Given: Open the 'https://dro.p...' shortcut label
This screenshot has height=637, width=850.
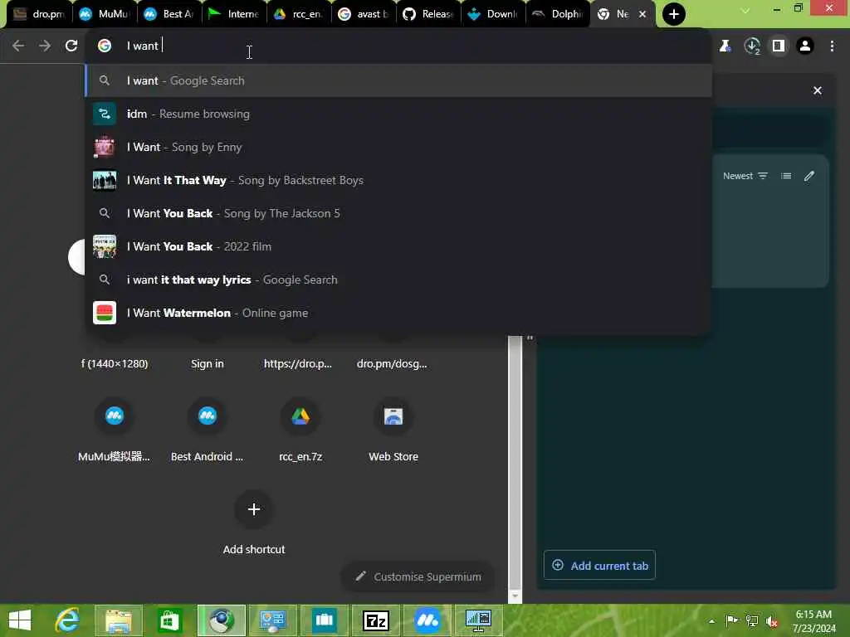Looking at the screenshot, I should pyautogui.click(x=298, y=364).
